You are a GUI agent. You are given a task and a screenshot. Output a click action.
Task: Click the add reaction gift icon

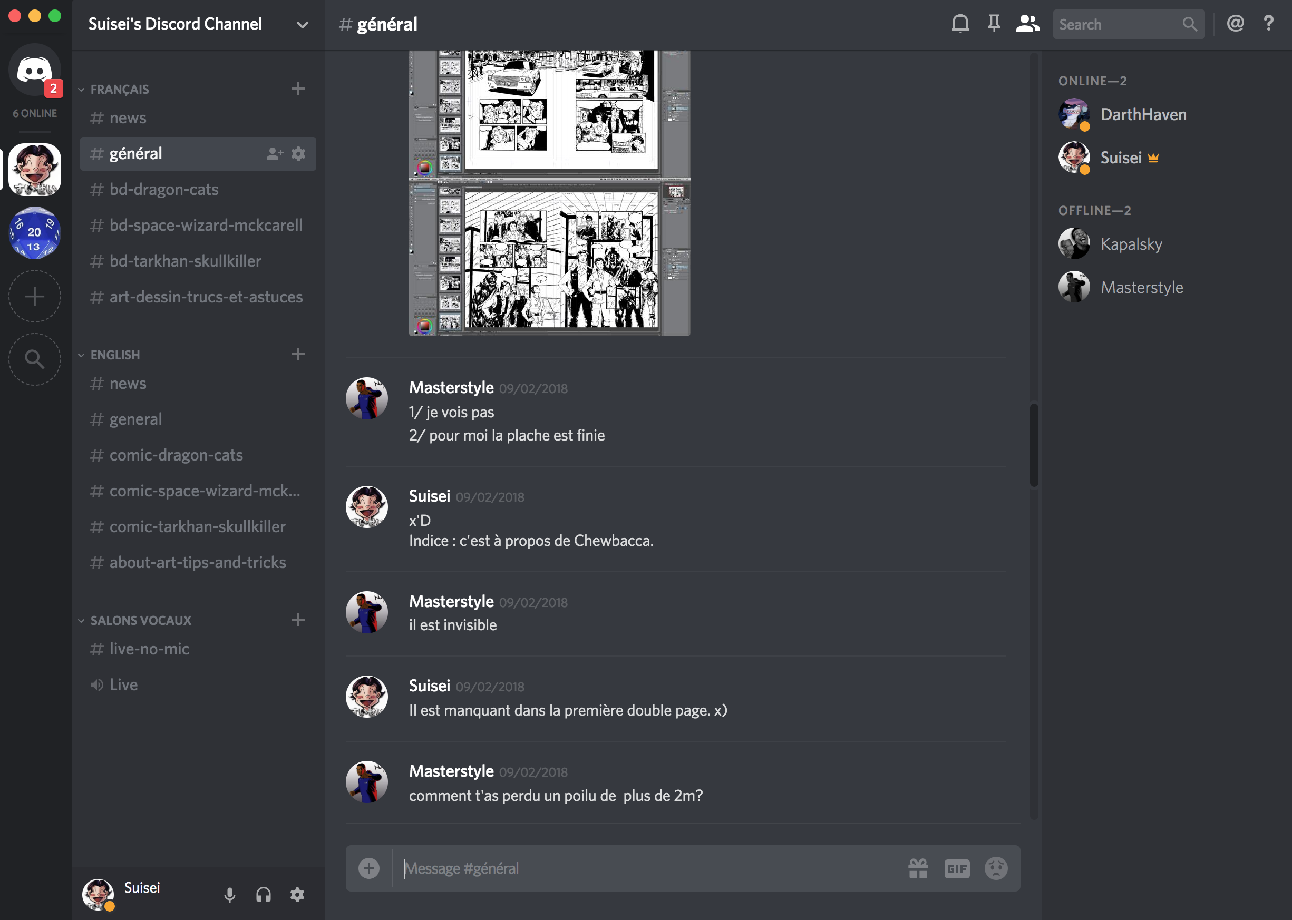pos(917,867)
